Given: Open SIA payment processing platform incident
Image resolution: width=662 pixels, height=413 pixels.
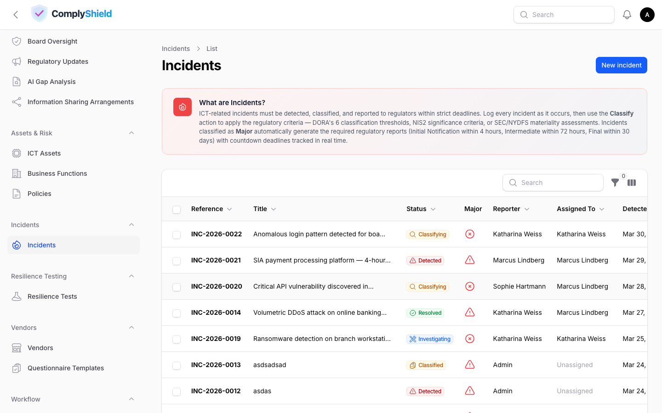Looking at the screenshot, I should [x=322, y=260].
